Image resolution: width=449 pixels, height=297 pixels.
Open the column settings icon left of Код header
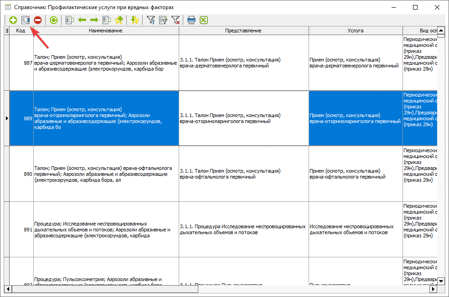pyautogui.click(x=7, y=31)
